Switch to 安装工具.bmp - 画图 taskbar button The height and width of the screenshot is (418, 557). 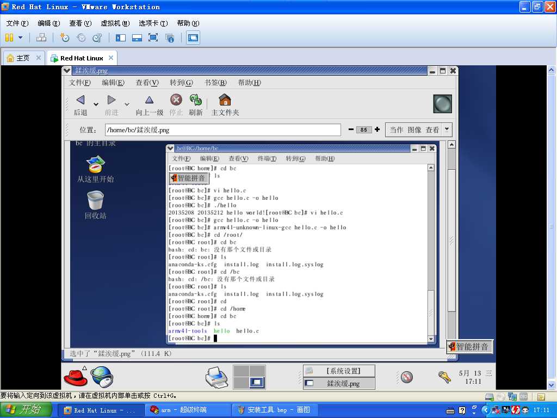[x=274, y=410]
